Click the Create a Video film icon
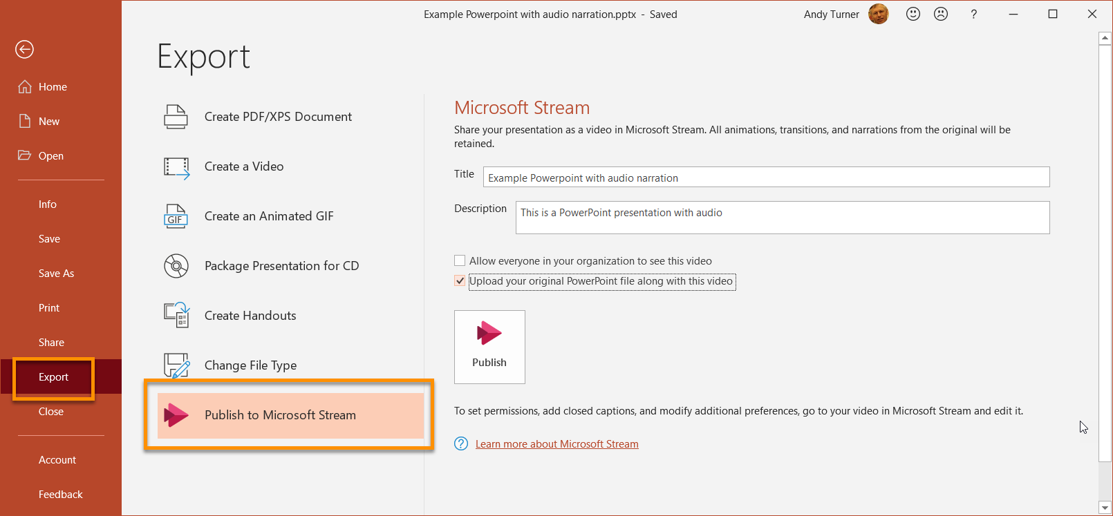Viewport: 1113px width, 516px height. pyautogui.click(x=176, y=167)
